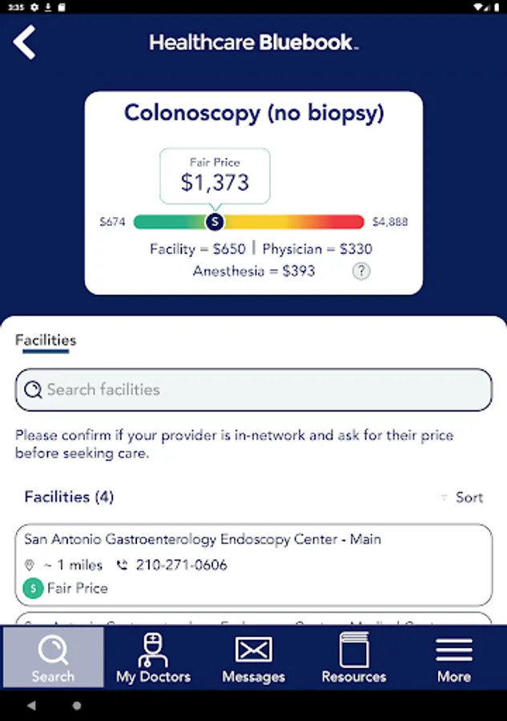Open San Antonio Gastroenterology Endoscopy Center - Main
The height and width of the screenshot is (721, 507).
pos(254,565)
